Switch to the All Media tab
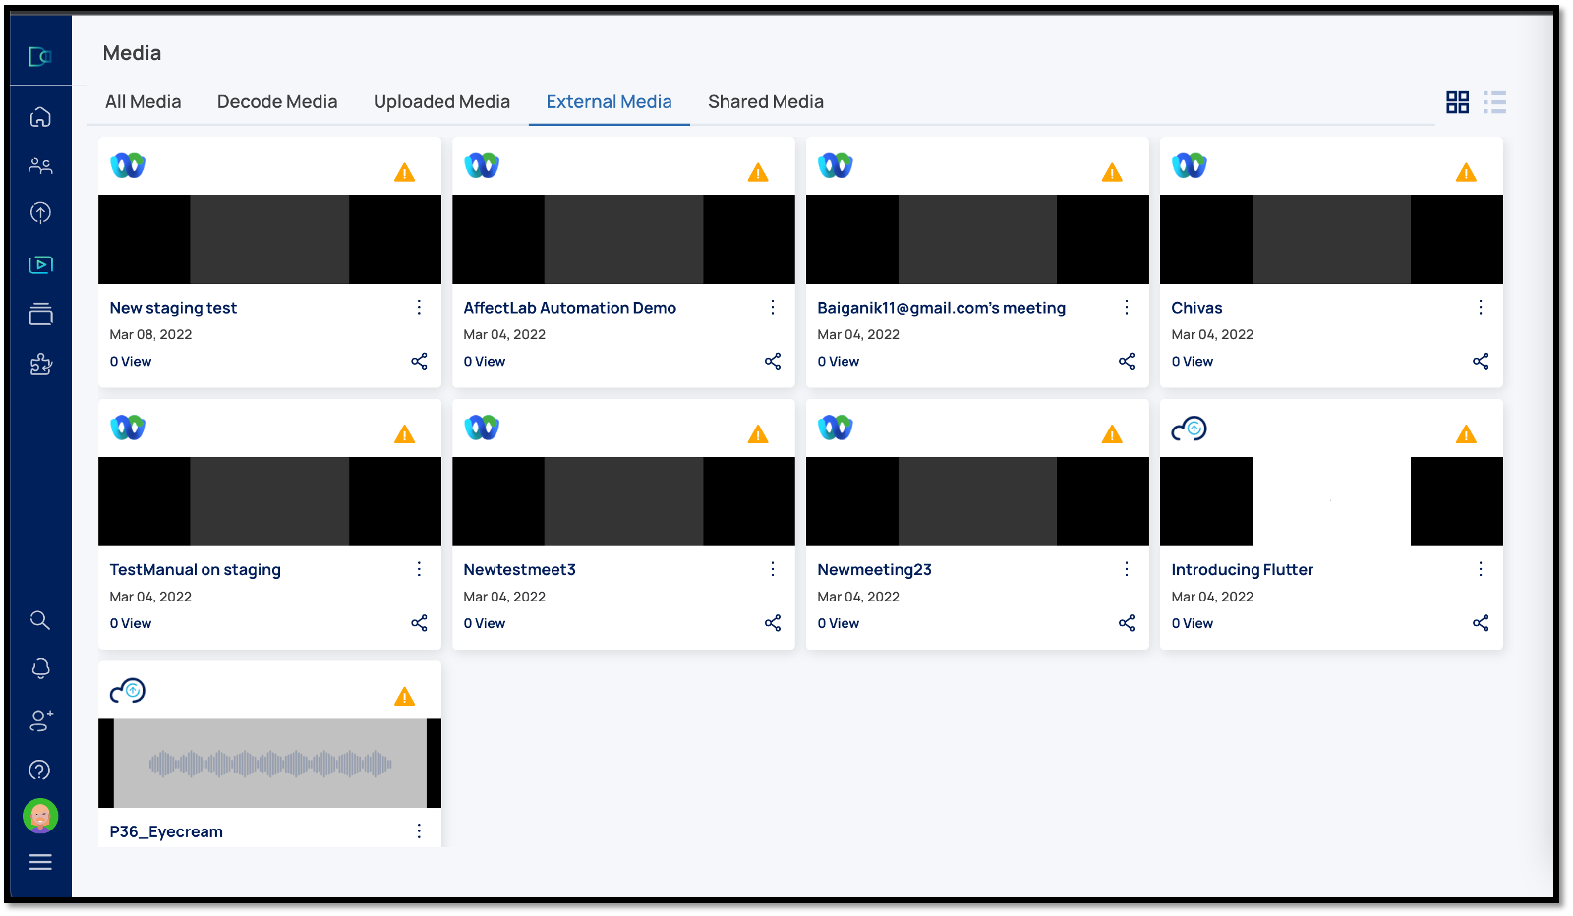Image resolution: width=1573 pixels, height=916 pixels. [144, 102]
